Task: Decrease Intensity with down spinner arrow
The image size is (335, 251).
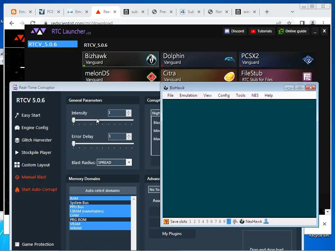Action: pos(129,115)
